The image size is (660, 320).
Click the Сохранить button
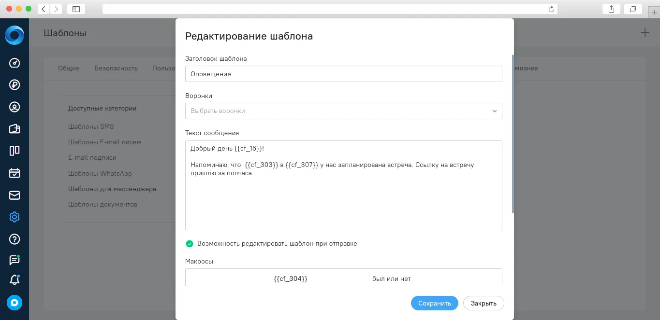(x=434, y=303)
